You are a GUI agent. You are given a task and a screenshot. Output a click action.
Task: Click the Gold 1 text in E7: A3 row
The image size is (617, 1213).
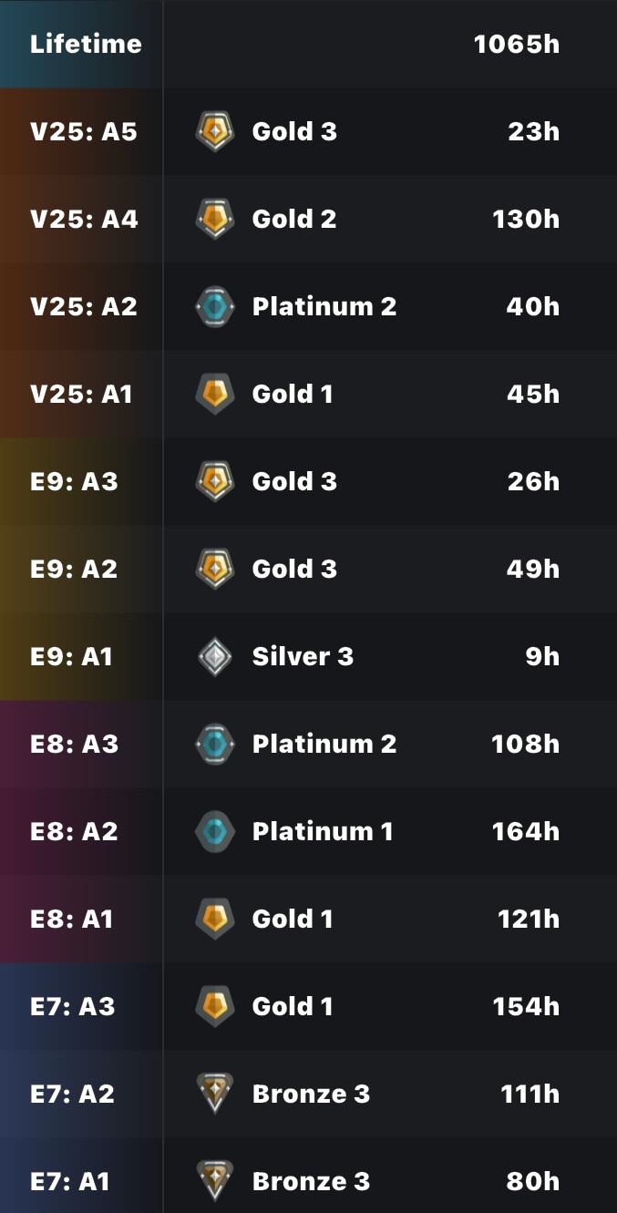(x=293, y=1006)
